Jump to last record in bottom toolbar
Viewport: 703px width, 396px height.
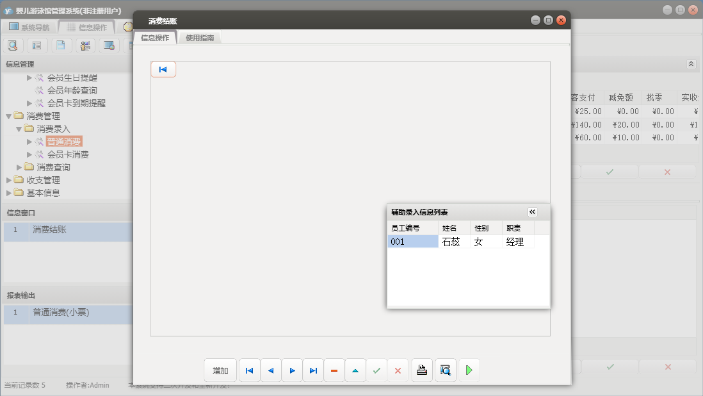(313, 370)
